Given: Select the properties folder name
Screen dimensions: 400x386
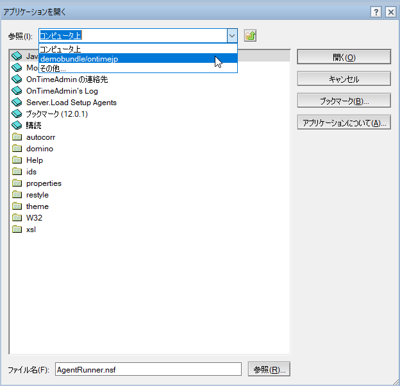Looking at the screenshot, I should 44,183.
